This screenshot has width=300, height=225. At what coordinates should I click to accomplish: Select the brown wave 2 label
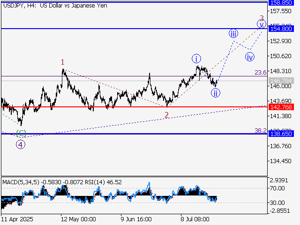166,115
